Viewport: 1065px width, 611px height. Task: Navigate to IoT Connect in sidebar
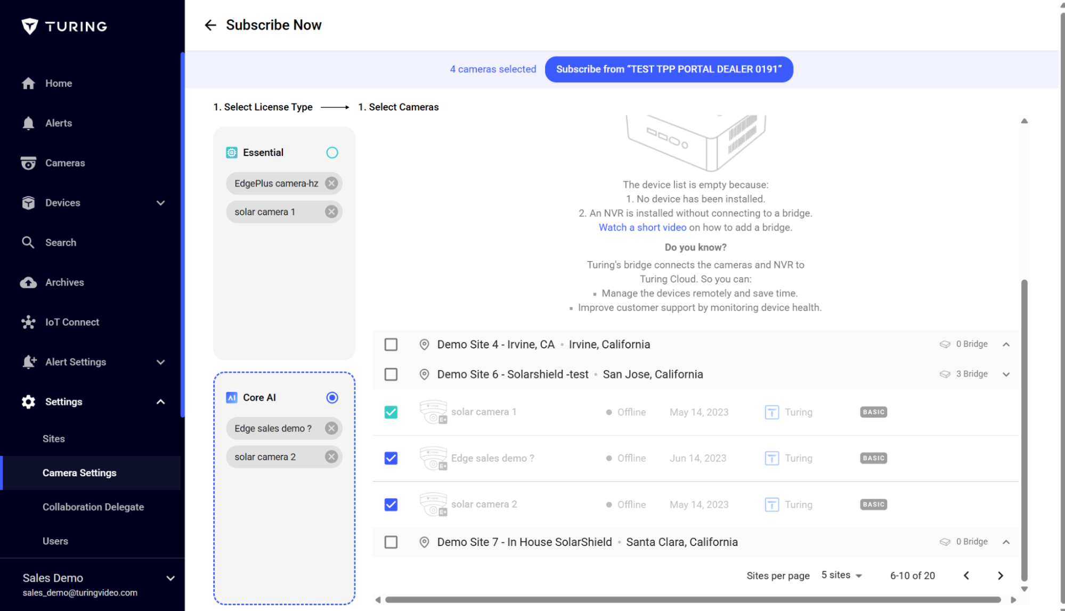(x=72, y=322)
